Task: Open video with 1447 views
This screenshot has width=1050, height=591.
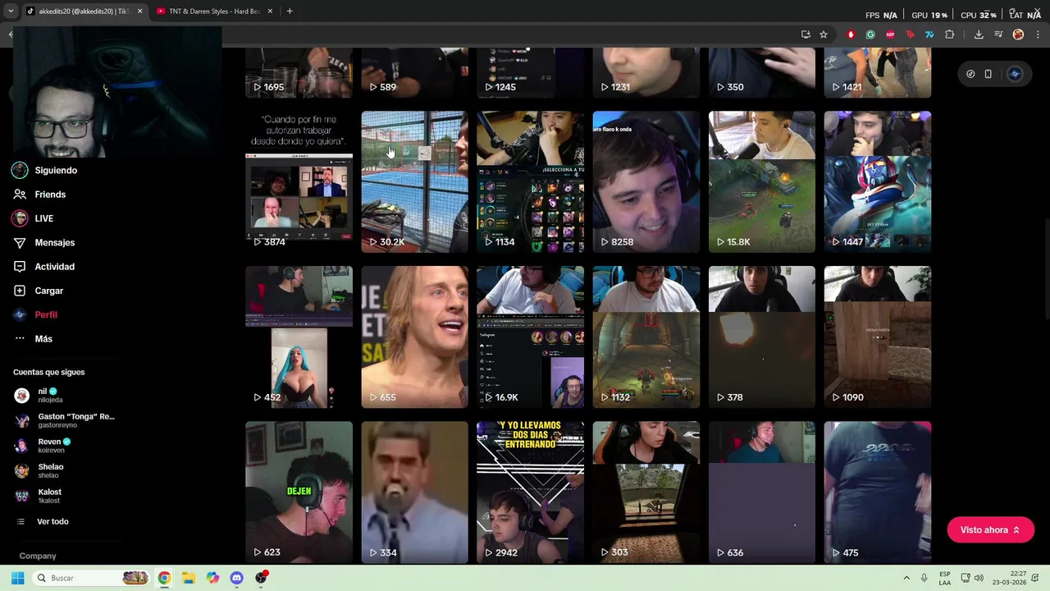Action: point(878,182)
